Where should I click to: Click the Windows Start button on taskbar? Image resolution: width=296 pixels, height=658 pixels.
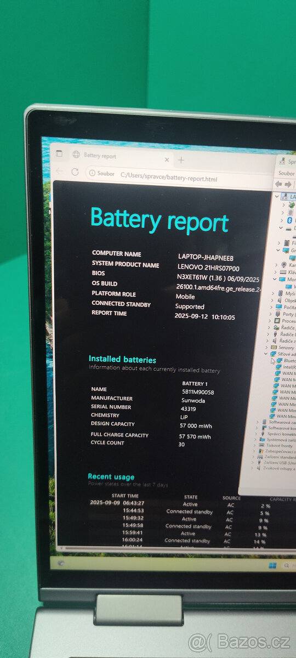272,565
